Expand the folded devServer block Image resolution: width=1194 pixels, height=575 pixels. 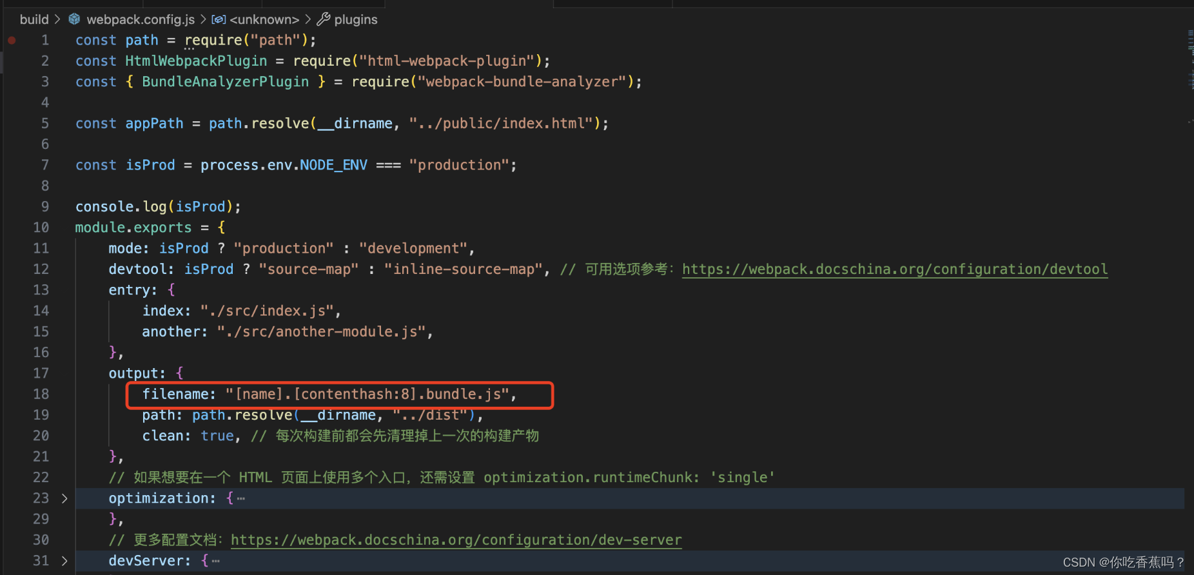coord(64,561)
